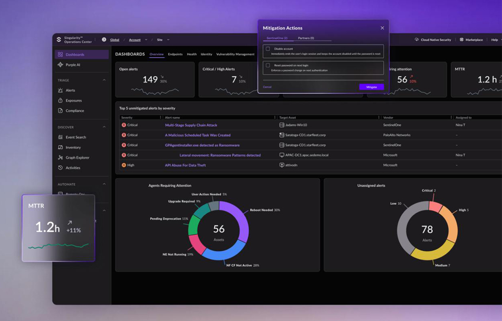
Task: Click Nina T assignee for Supply Chain Attack
Action: click(460, 125)
